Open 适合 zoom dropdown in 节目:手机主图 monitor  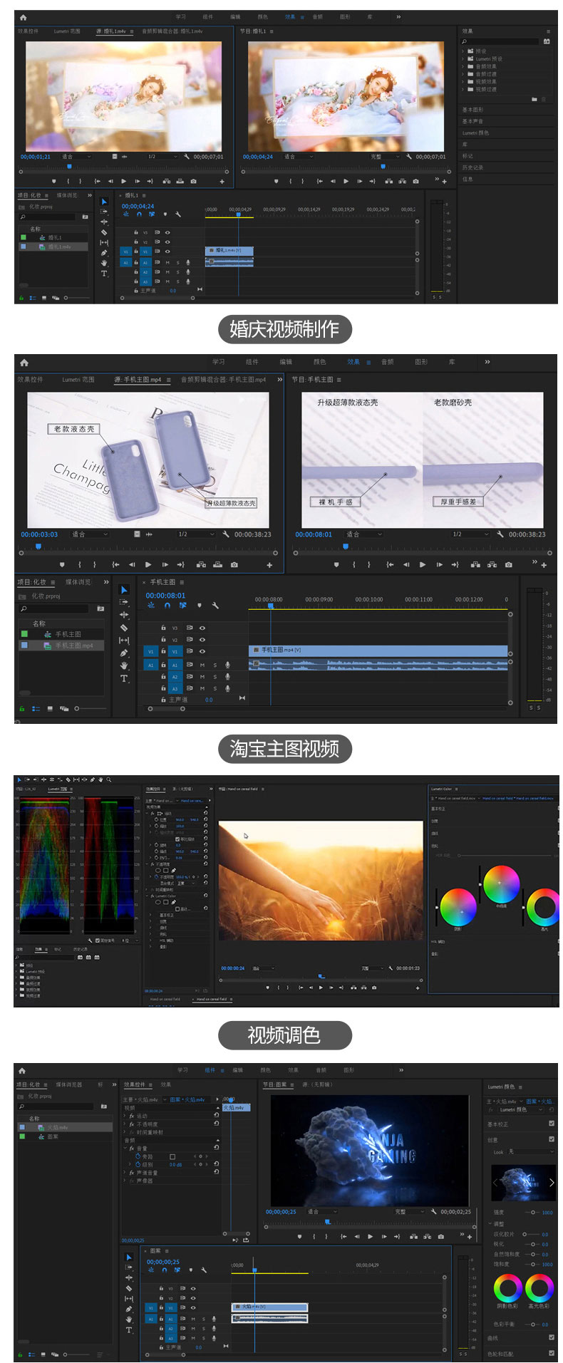(x=364, y=534)
